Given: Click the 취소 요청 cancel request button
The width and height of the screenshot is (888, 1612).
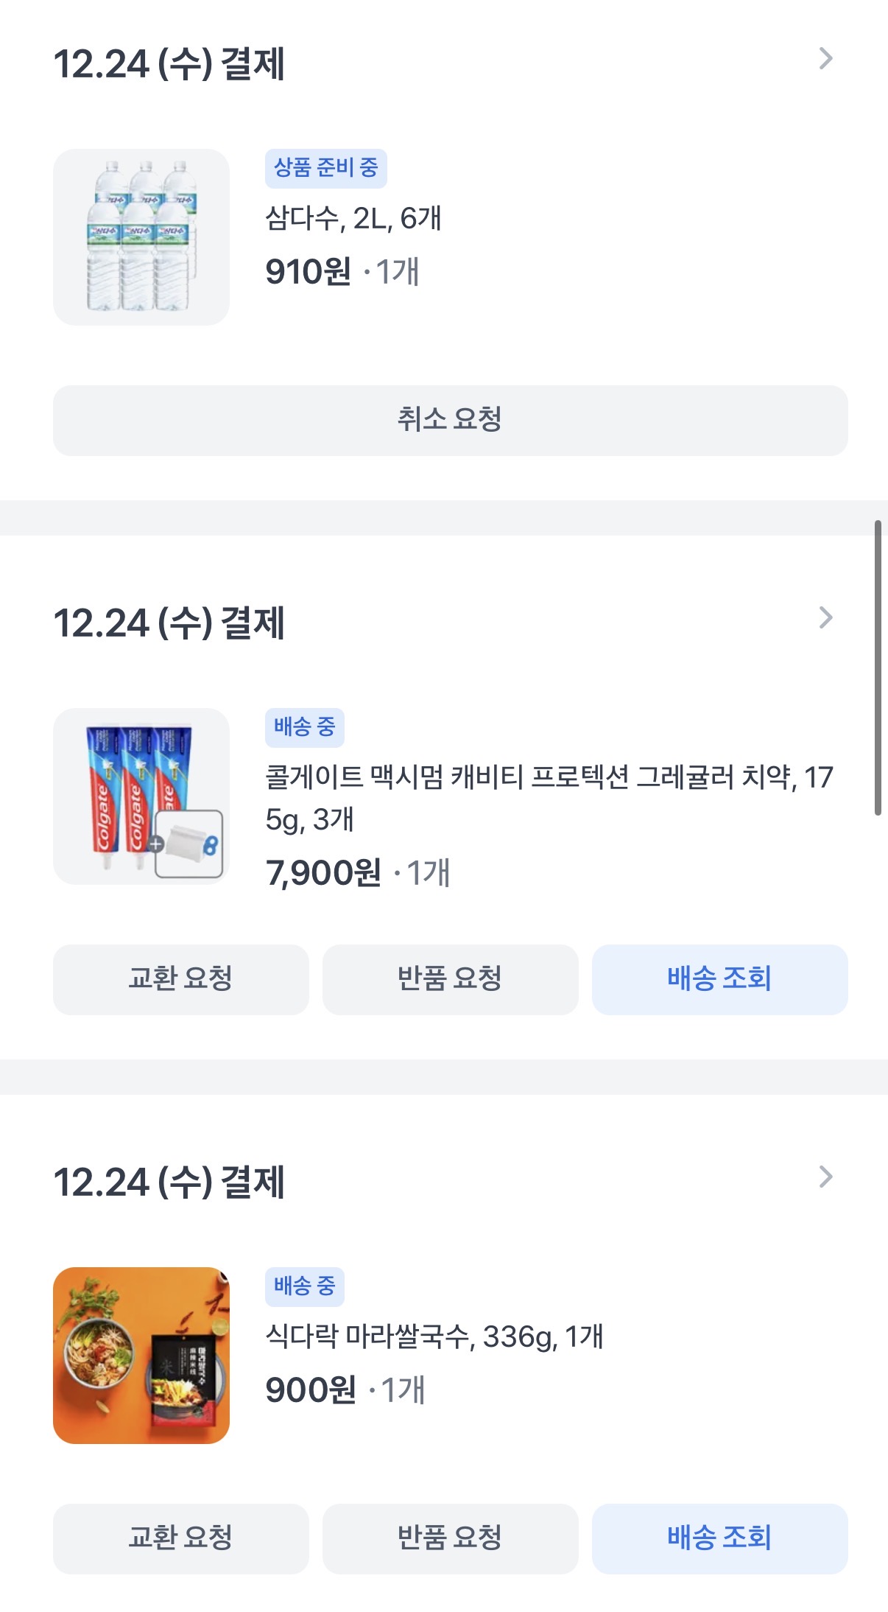Looking at the screenshot, I should [x=450, y=420].
